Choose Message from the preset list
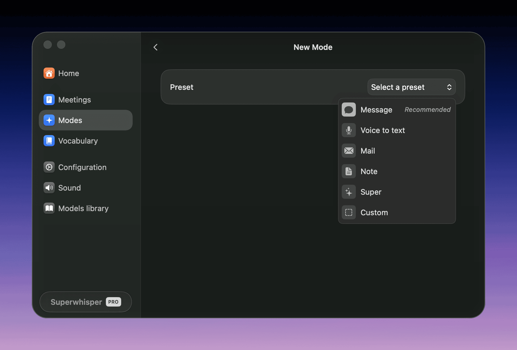 tap(397, 110)
